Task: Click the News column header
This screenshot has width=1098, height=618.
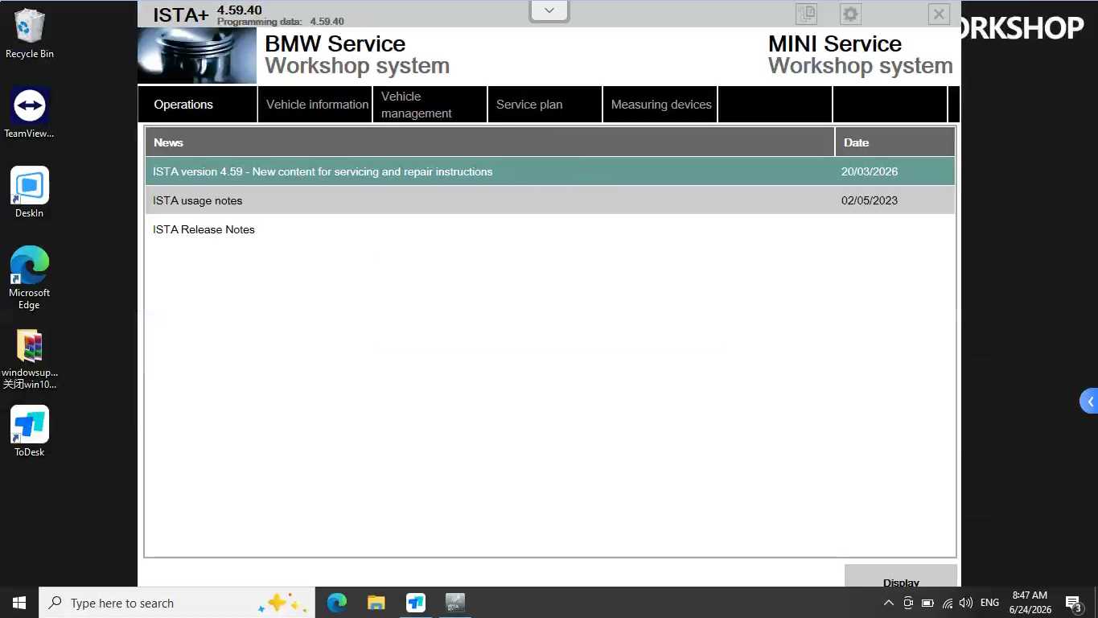Action: 490,142
